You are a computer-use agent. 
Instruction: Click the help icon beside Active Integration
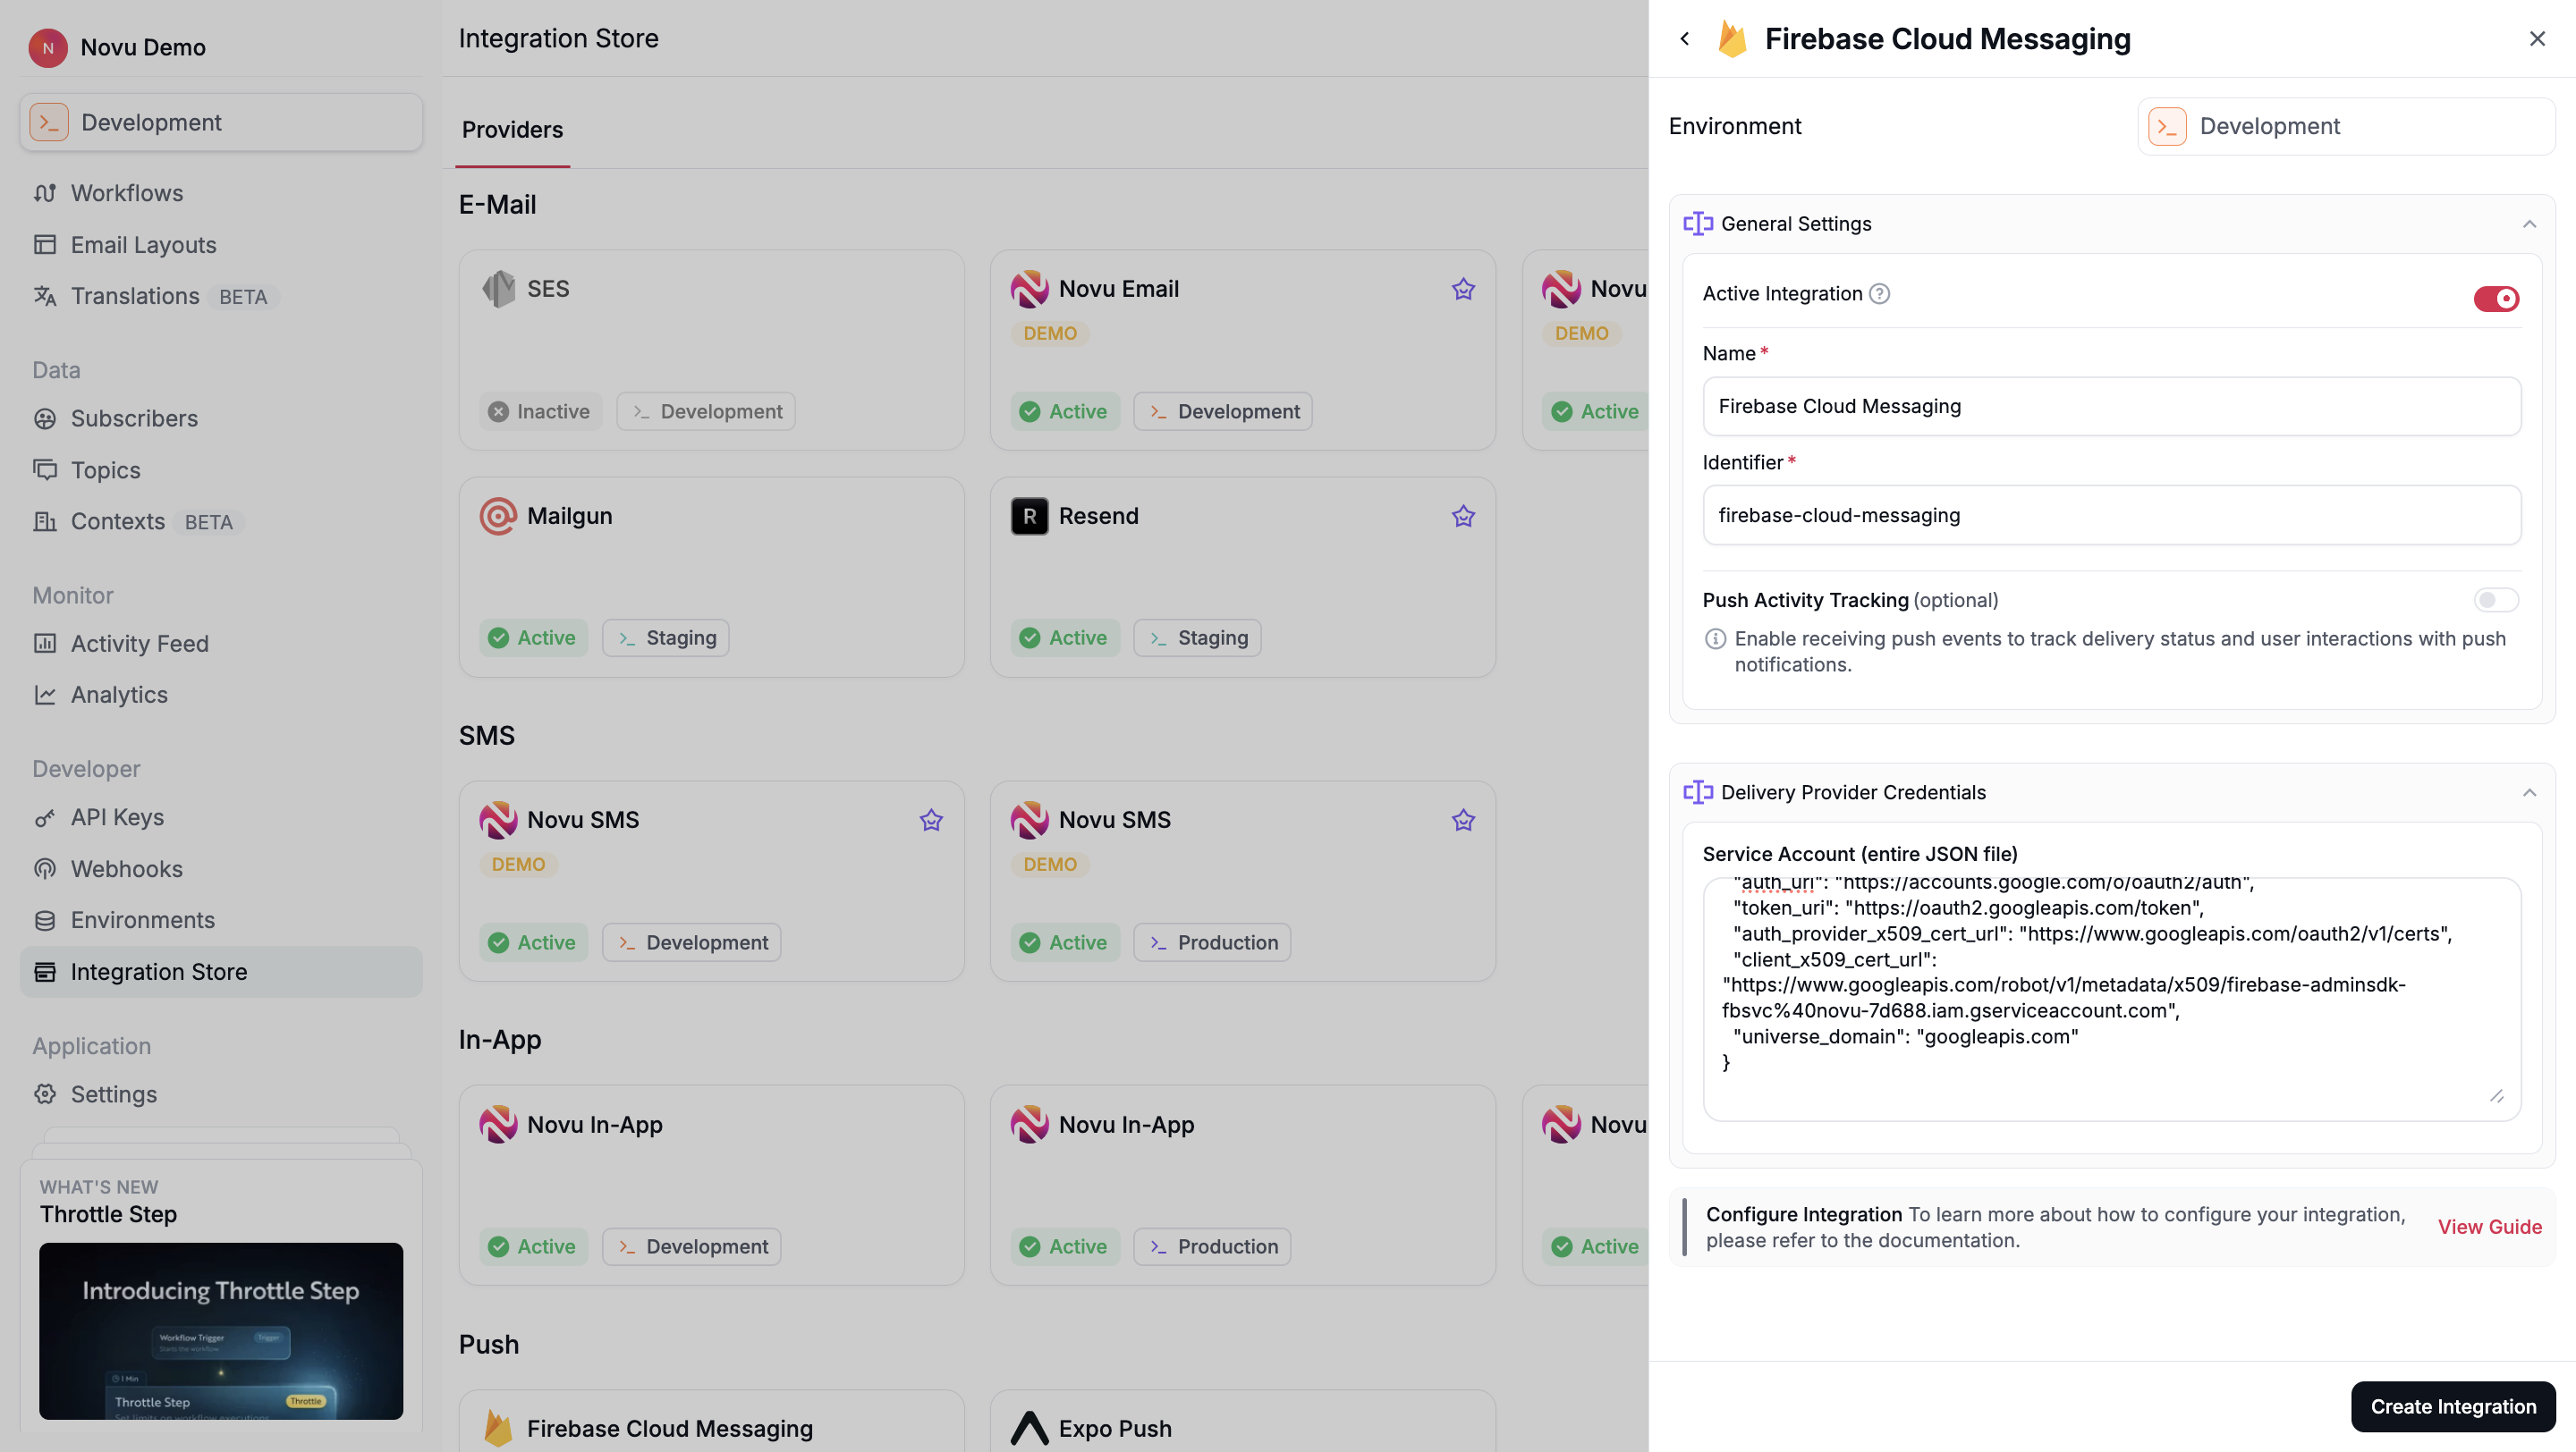pos(1879,294)
